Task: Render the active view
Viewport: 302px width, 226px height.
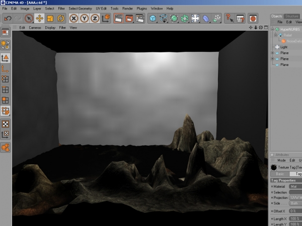Action: [x=118, y=19]
